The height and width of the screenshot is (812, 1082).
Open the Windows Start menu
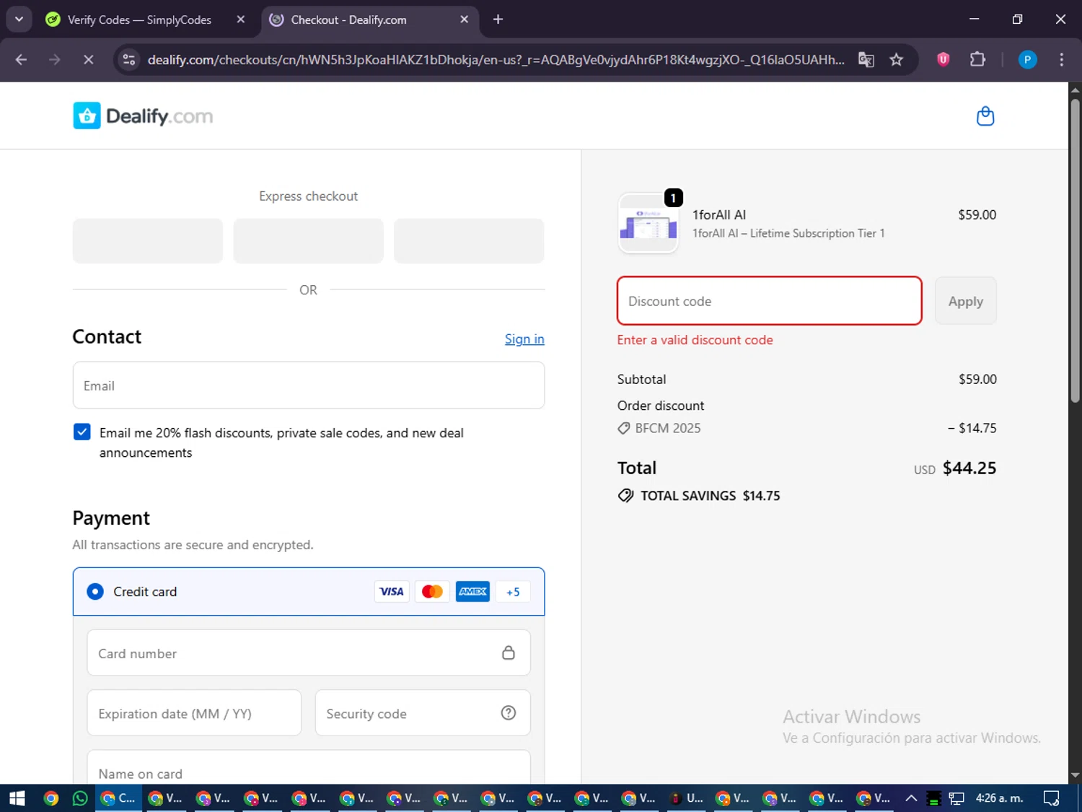click(17, 798)
